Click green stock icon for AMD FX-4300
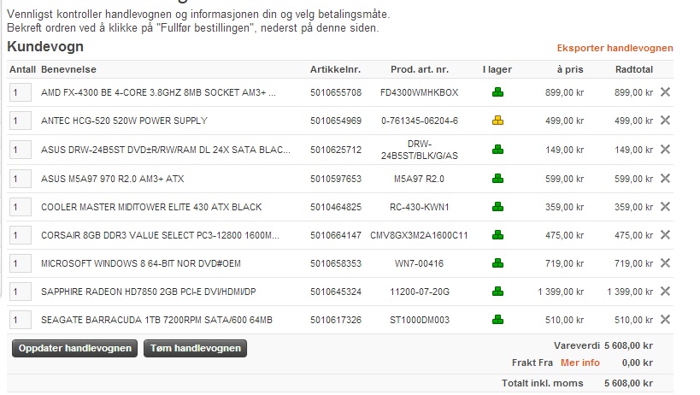700x395 pixels. point(497,92)
